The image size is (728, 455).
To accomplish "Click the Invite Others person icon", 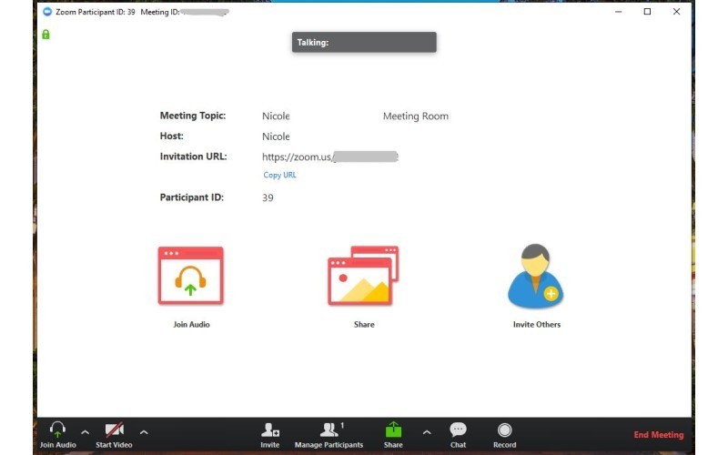I will click(x=536, y=277).
